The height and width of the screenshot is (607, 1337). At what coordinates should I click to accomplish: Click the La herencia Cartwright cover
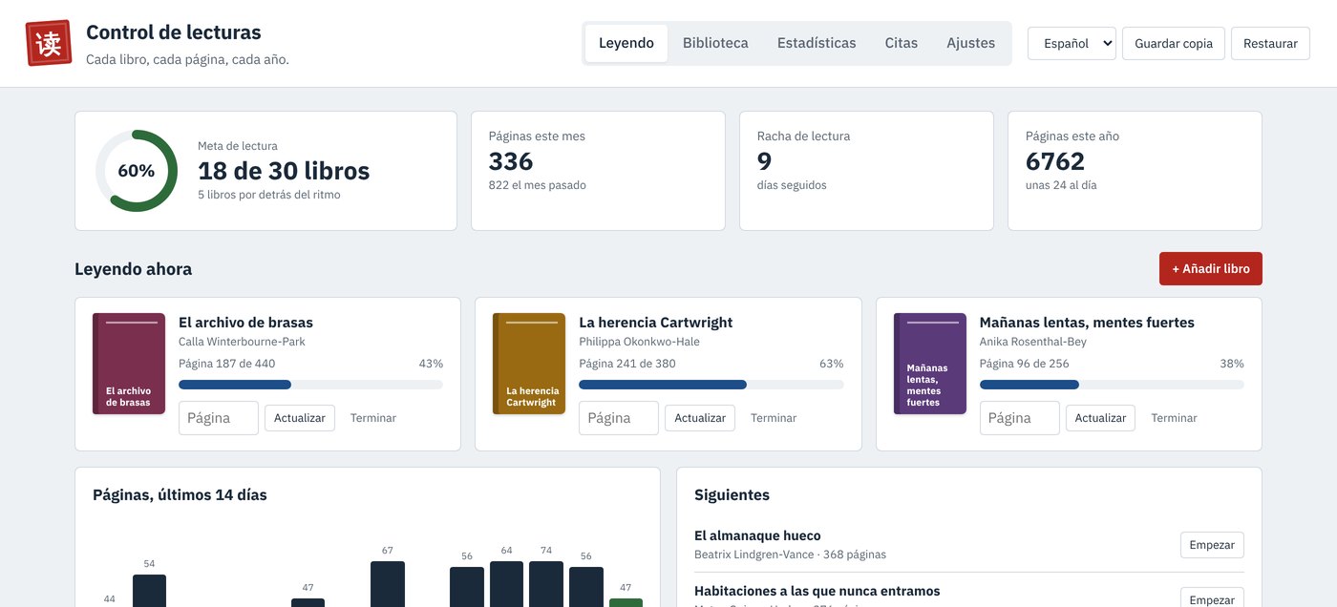click(529, 364)
